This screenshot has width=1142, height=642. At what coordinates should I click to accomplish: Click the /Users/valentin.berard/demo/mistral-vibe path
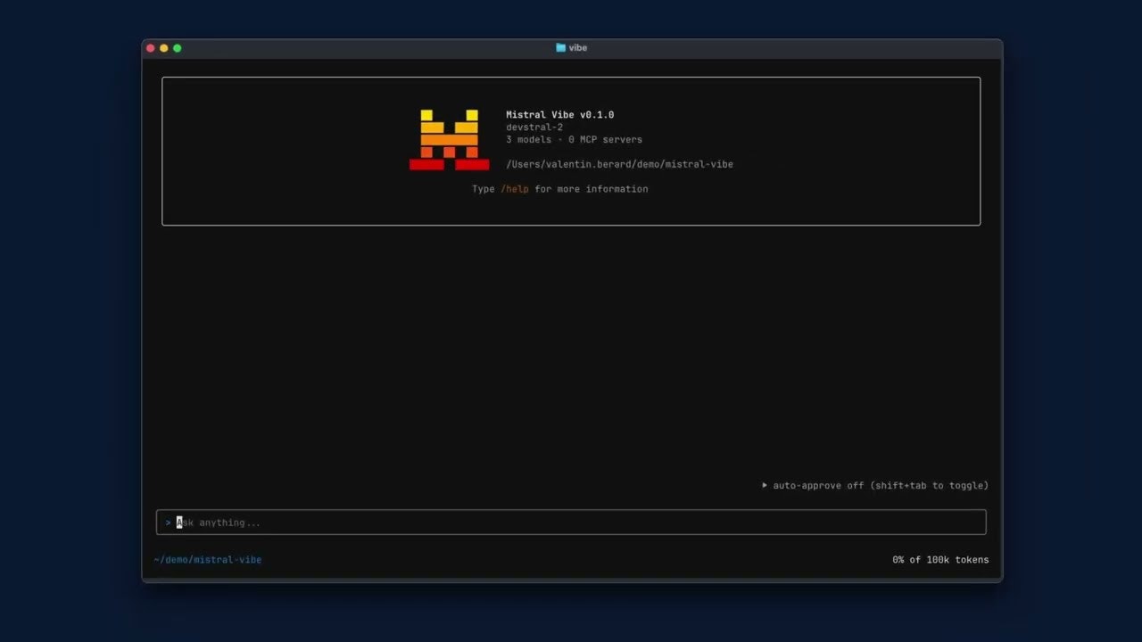[619, 164]
